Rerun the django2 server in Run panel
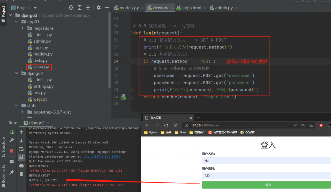 coord(12,132)
